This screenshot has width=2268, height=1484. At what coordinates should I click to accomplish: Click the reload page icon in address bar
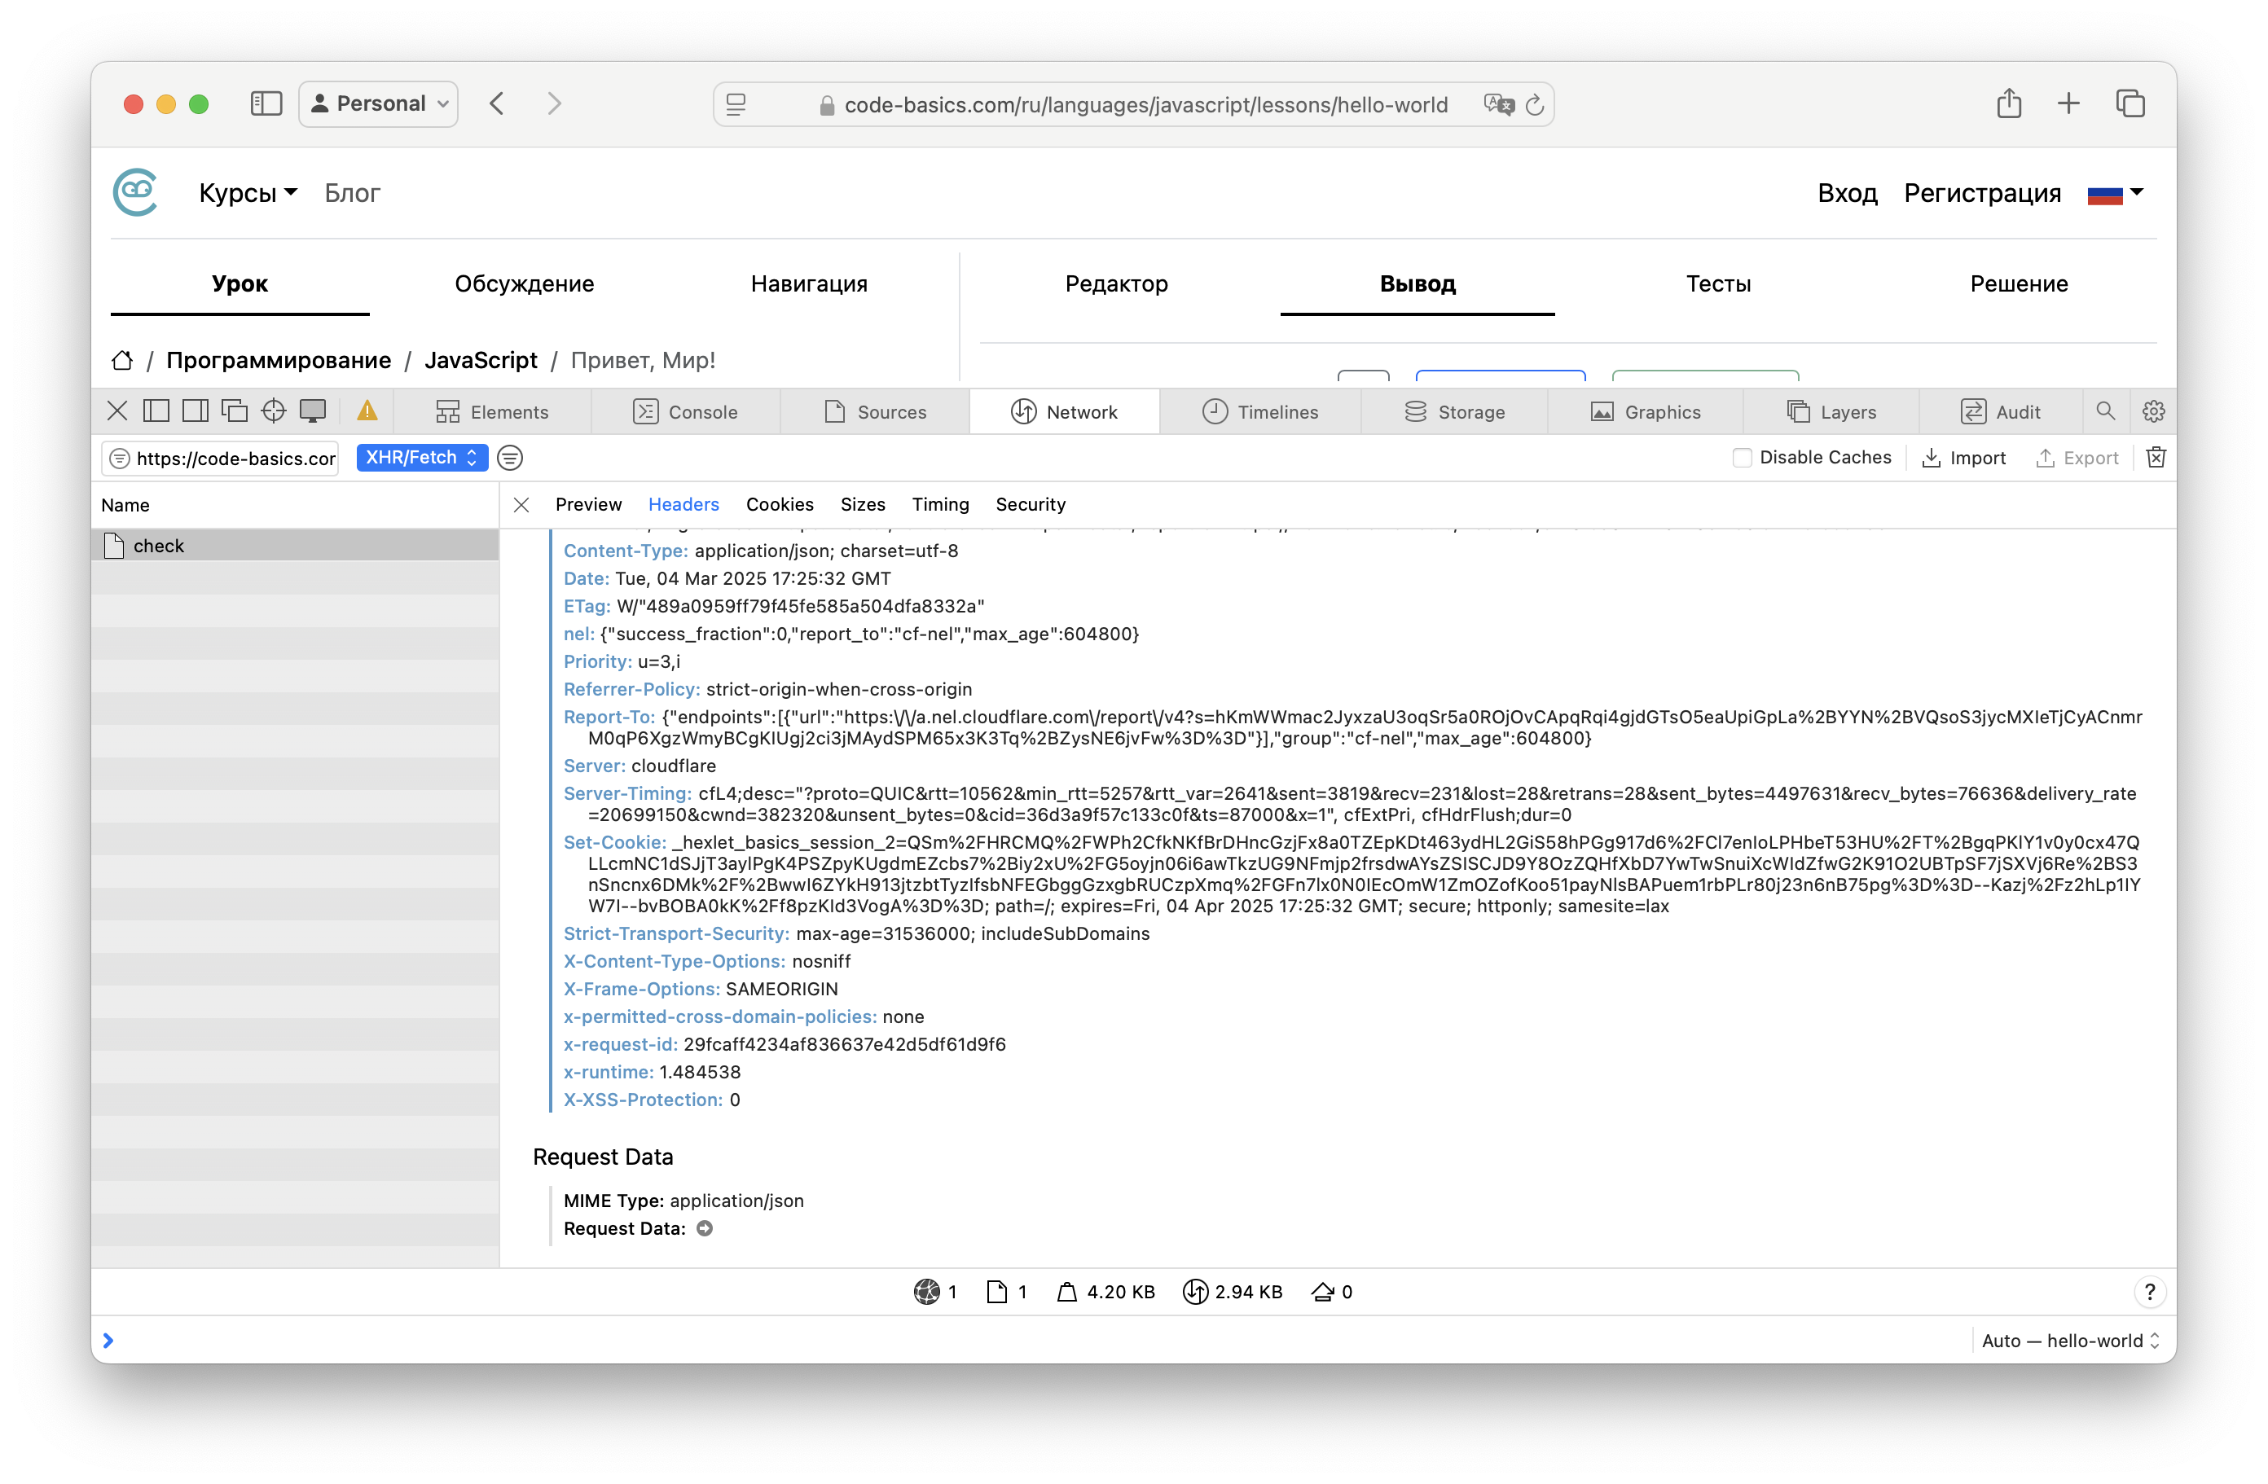coord(1534,105)
